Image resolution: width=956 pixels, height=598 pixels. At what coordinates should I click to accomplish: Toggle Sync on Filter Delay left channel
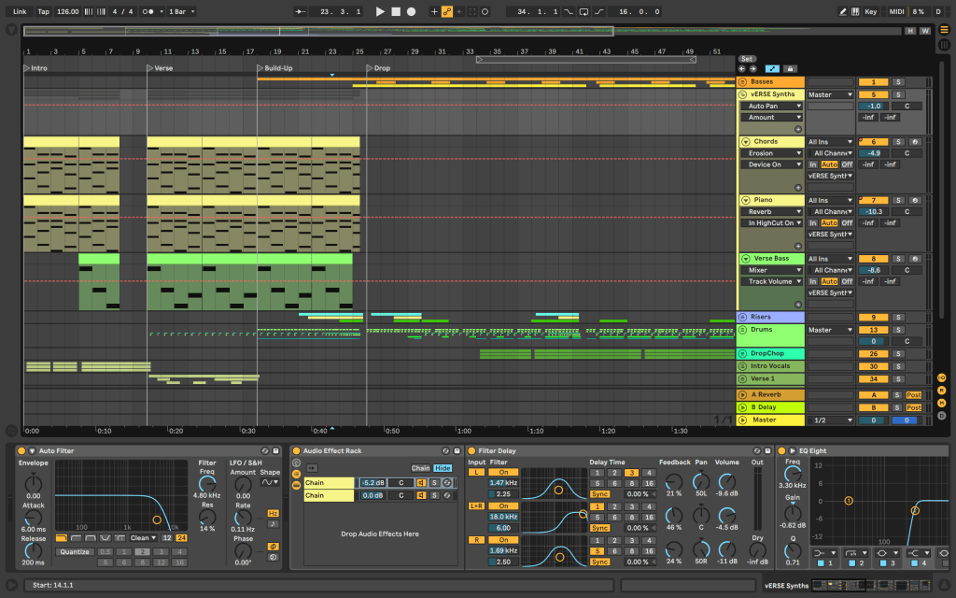click(x=598, y=493)
